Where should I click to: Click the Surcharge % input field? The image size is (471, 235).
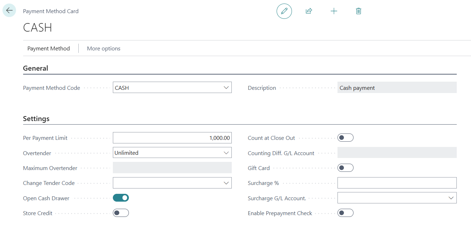click(x=397, y=183)
